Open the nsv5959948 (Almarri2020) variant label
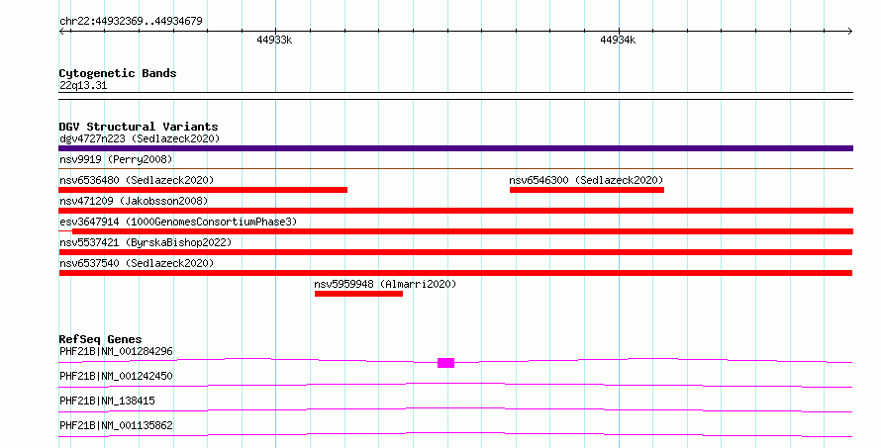This screenshot has width=881, height=448. tap(385, 284)
